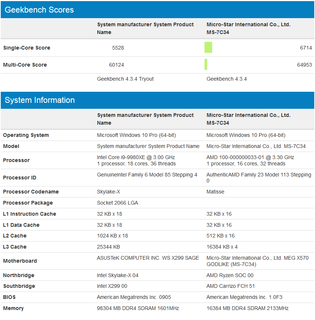Select the Processor Codename row label
The width and height of the screenshot is (315, 320).
pos(31,192)
